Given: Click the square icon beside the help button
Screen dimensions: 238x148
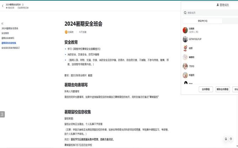Looking at the screenshot, I should point(226,139).
